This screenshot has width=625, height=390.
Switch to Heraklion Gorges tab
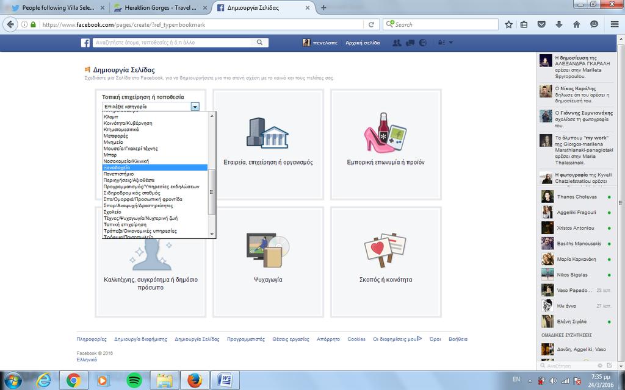pos(160,7)
